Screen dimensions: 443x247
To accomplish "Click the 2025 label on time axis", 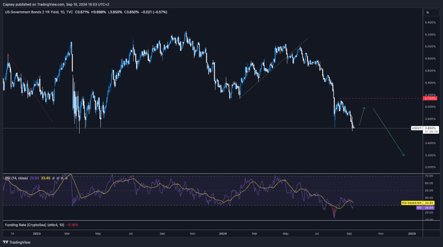I will (412, 233).
